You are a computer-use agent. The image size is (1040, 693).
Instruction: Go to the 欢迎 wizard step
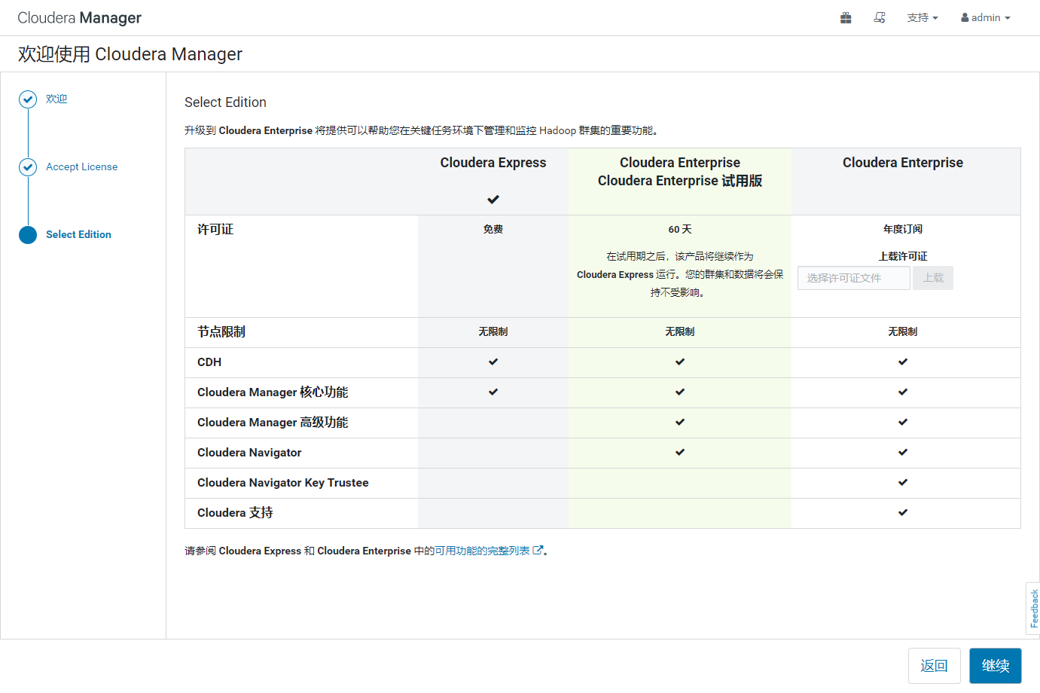56,99
